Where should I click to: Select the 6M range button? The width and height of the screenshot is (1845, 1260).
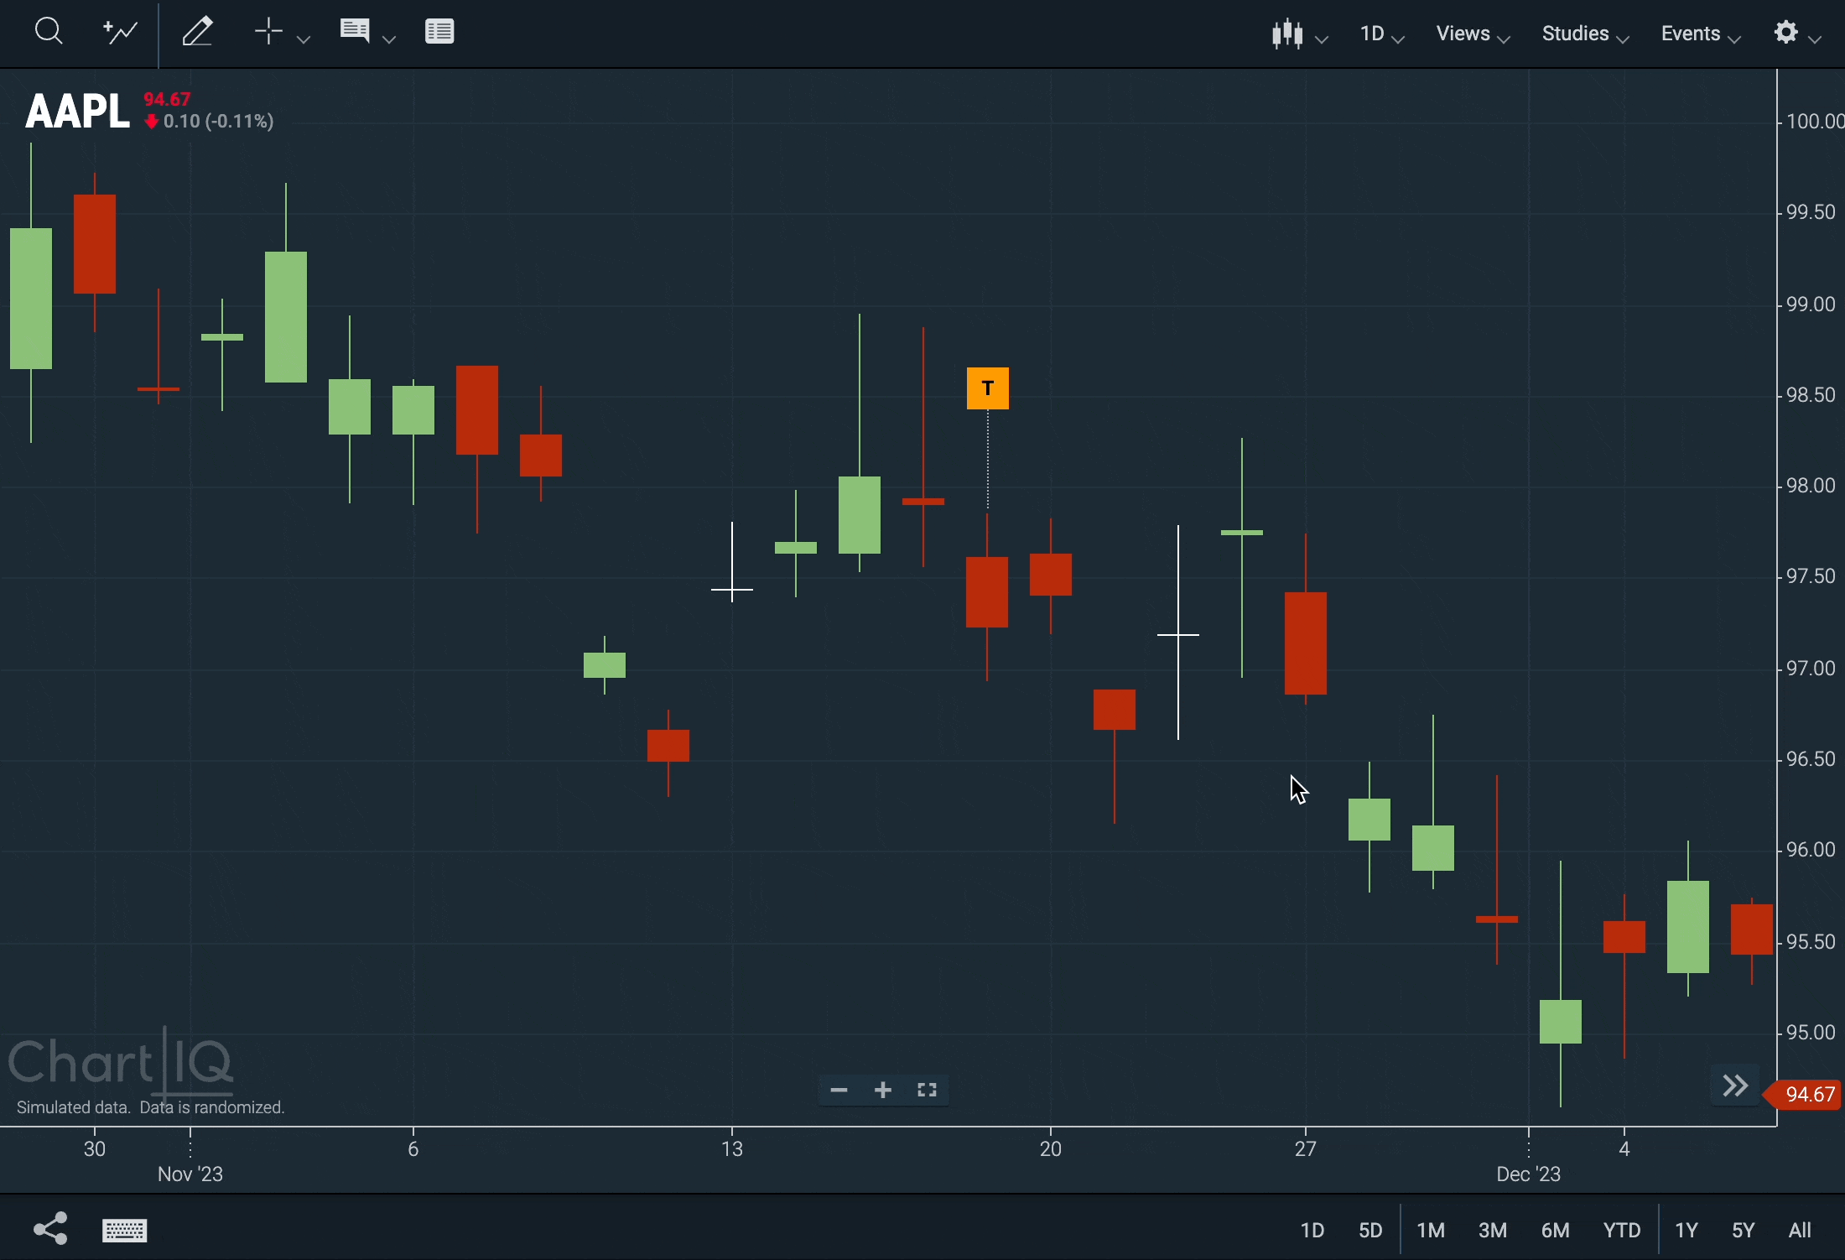[1556, 1231]
